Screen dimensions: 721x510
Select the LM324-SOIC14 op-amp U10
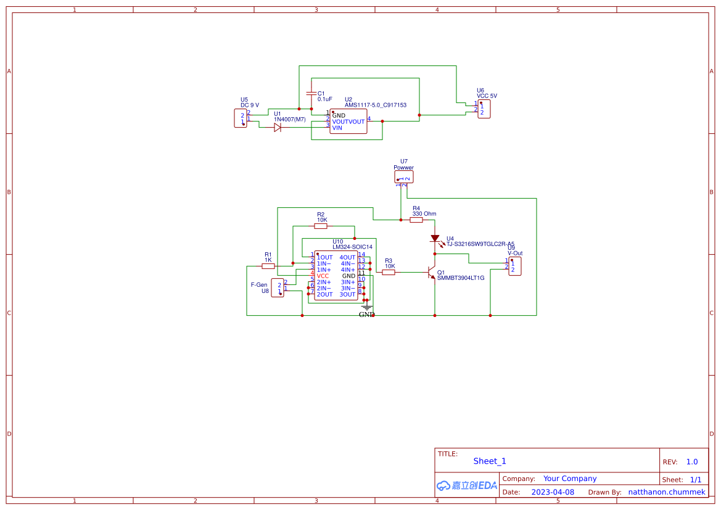[x=336, y=274]
